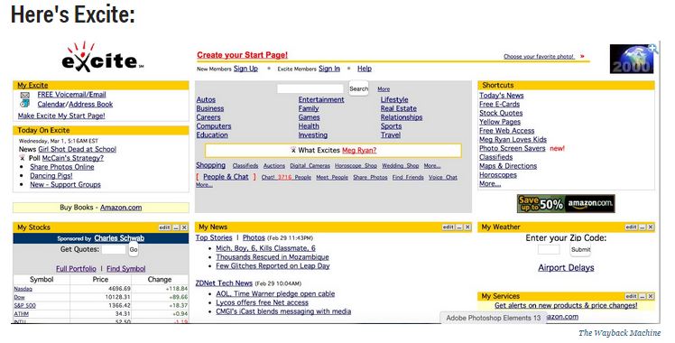Close the My Weather panel
The width and height of the screenshot is (675, 343).
click(651, 227)
